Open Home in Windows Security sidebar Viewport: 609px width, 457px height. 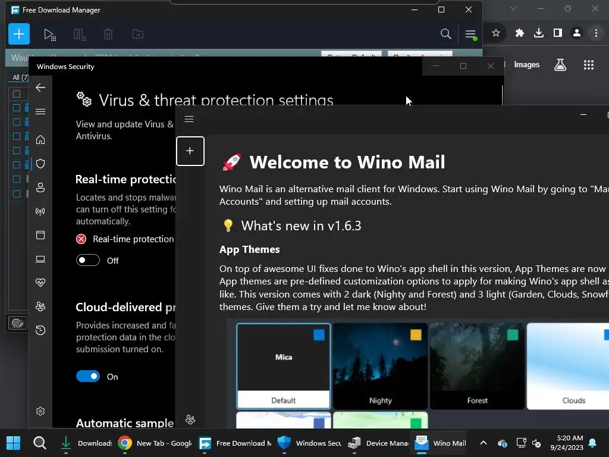(x=40, y=139)
